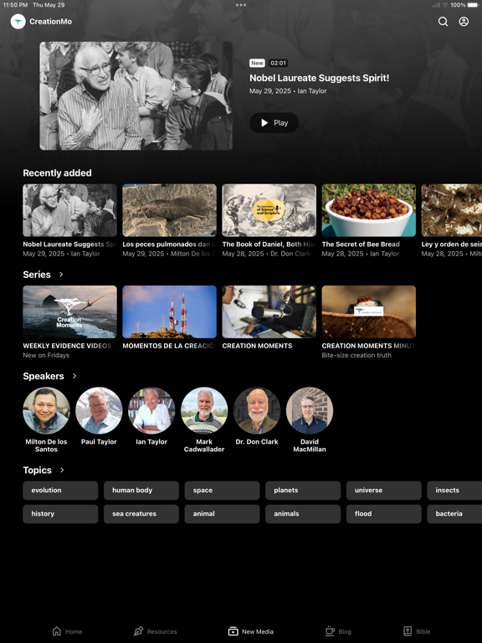This screenshot has height=643, width=482.
Task: Choose the human body topic chip
Action: (x=141, y=491)
